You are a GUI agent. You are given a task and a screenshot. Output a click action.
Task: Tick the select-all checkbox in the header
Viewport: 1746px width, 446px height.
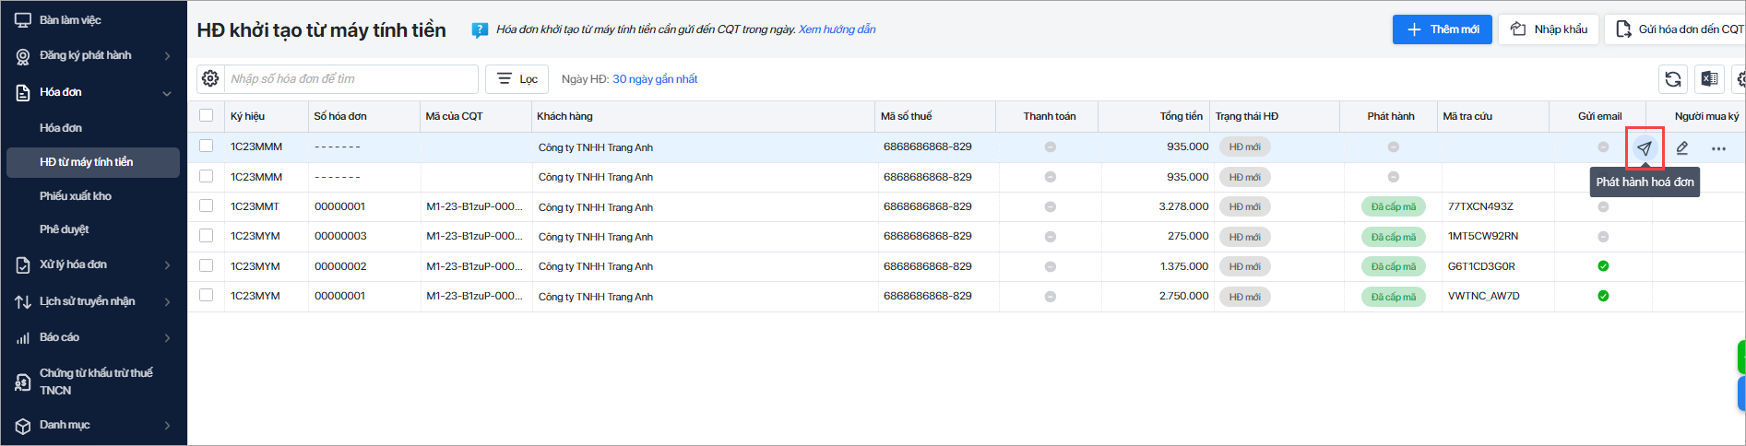(x=206, y=116)
